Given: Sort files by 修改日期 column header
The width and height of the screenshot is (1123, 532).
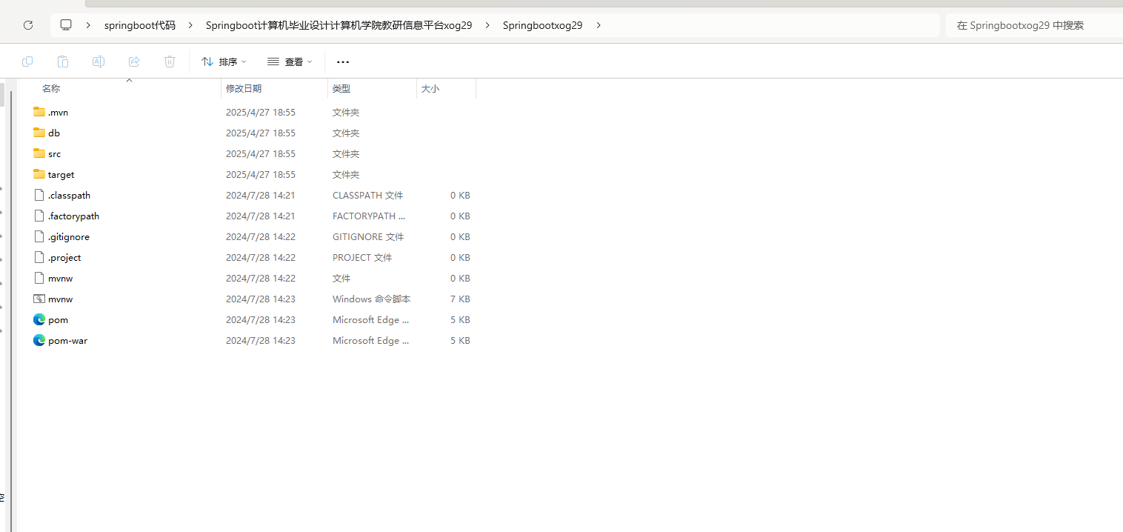Looking at the screenshot, I should [x=244, y=88].
